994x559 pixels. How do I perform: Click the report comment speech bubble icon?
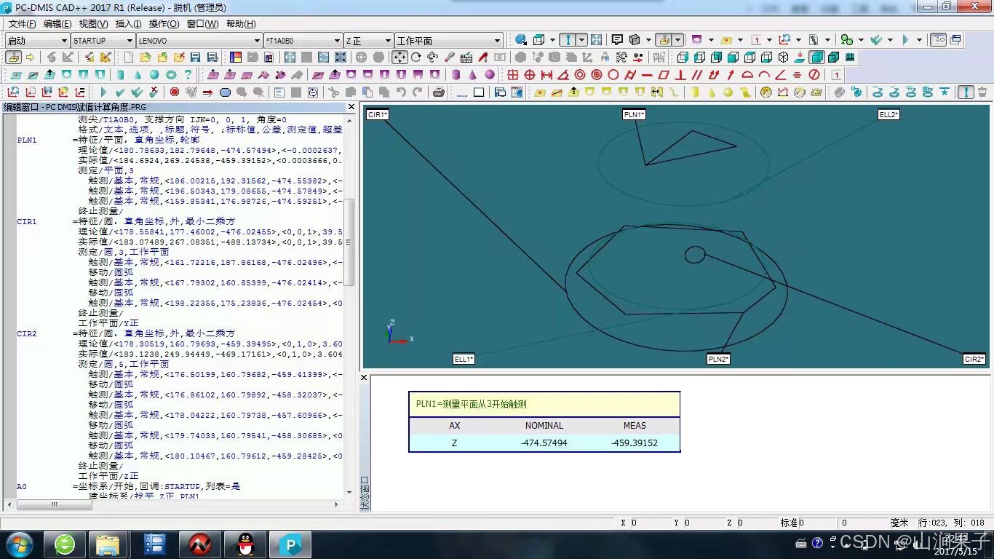click(617, 40)
